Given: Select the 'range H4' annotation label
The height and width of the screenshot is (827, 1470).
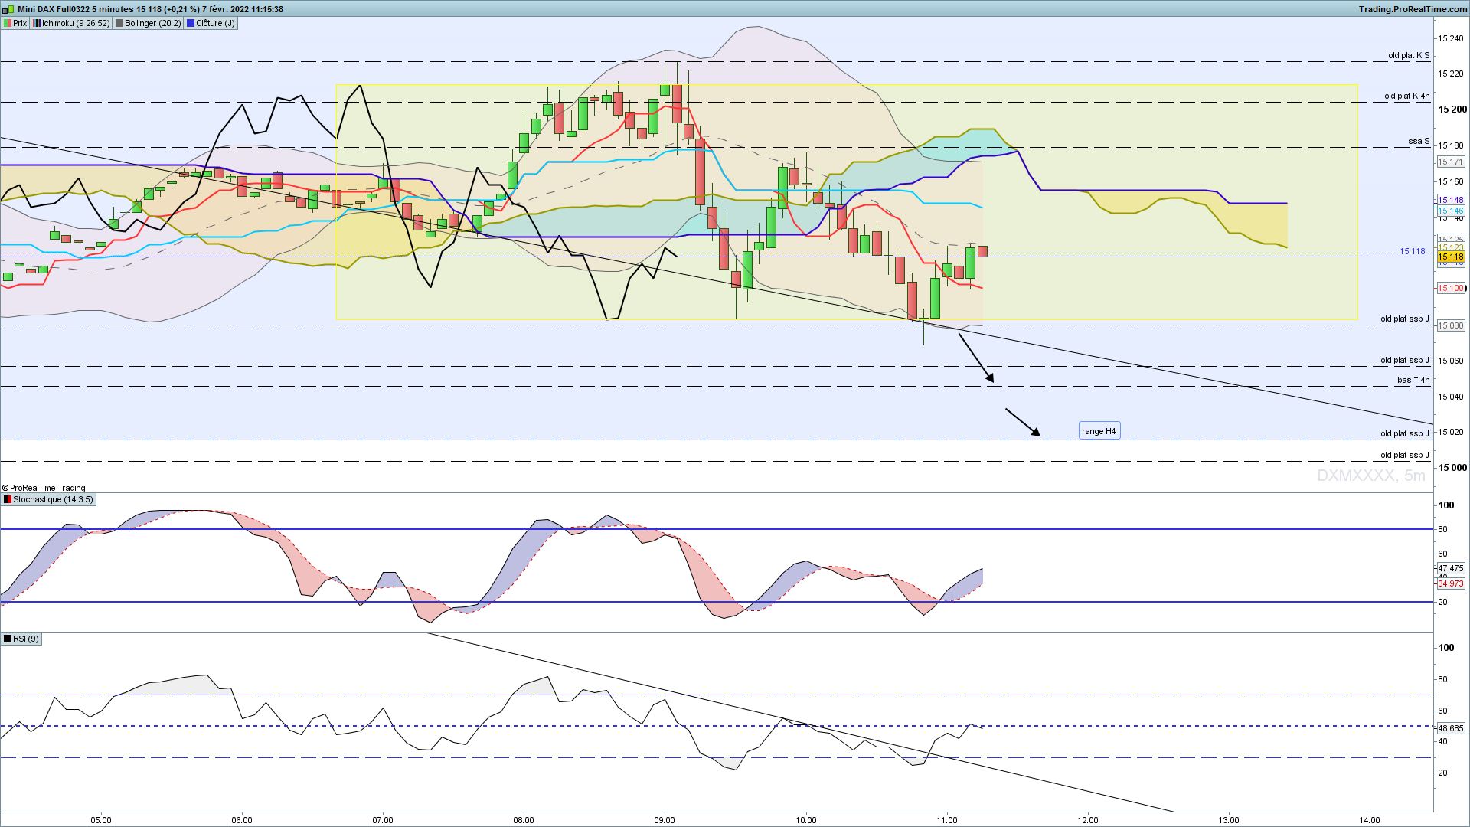Looking at the screenshot, I should 1099,431.
